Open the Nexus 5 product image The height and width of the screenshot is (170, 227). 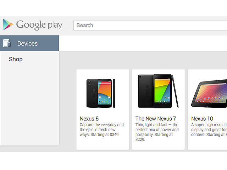101,93
